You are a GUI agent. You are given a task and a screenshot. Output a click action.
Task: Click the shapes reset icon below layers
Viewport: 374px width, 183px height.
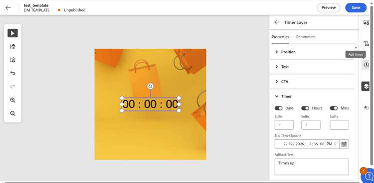pyautogui.click(x=366, y=107)
